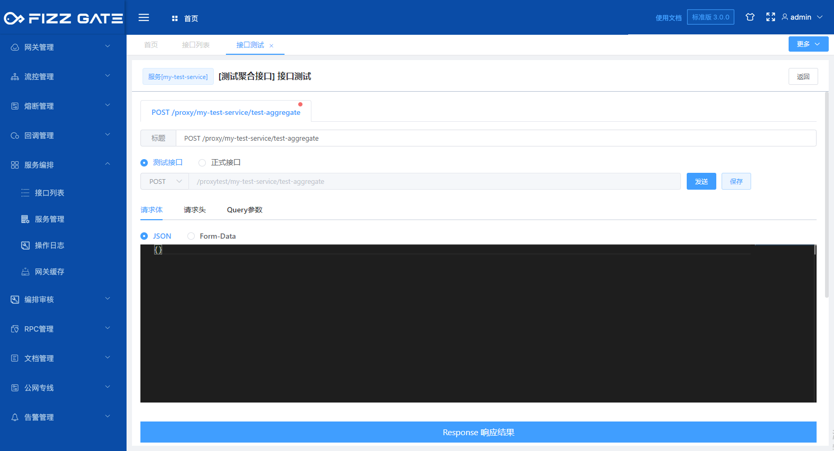Click the 标准版 3.0.0 version badge

pyautogui.click(x=710, y=17)
